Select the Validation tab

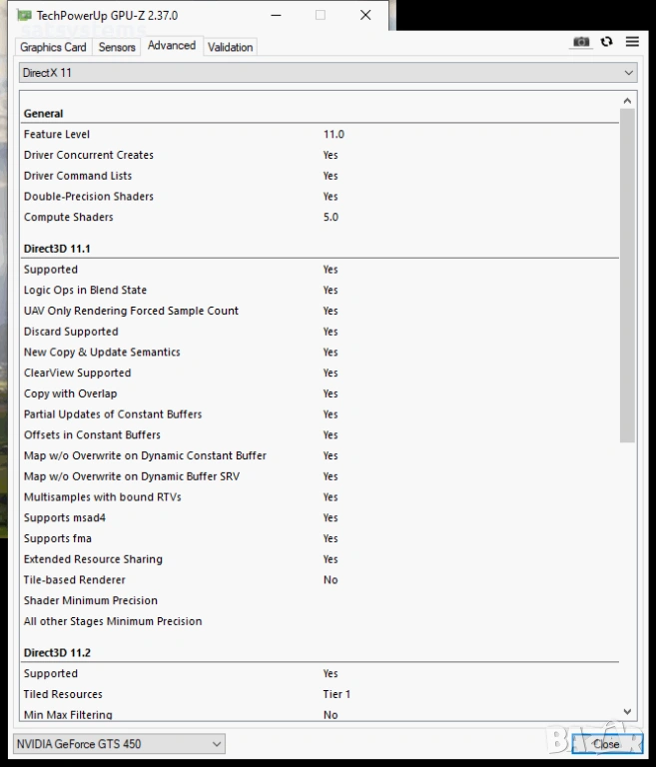[x=230, y=47]
